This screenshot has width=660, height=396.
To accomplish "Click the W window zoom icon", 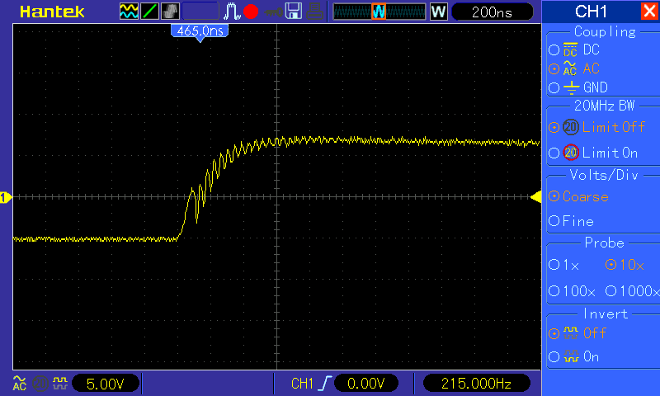I will (439, 12).
